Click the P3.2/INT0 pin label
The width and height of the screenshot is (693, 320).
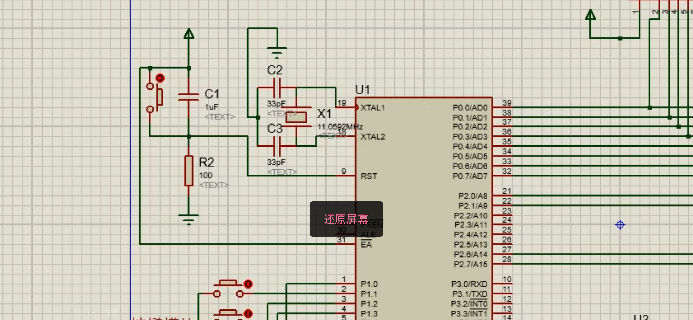tap(469, 303)
